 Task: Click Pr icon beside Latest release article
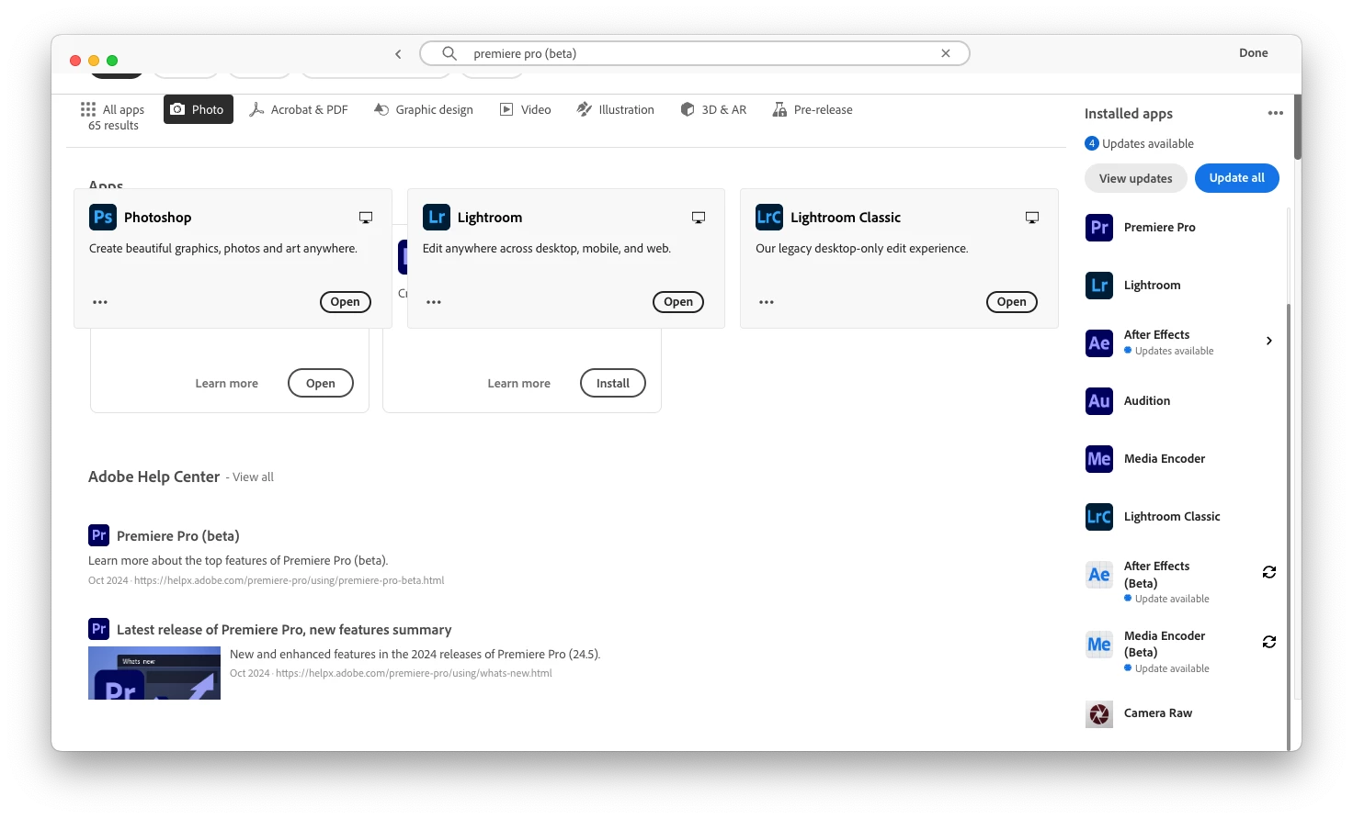tap(99, 629)
